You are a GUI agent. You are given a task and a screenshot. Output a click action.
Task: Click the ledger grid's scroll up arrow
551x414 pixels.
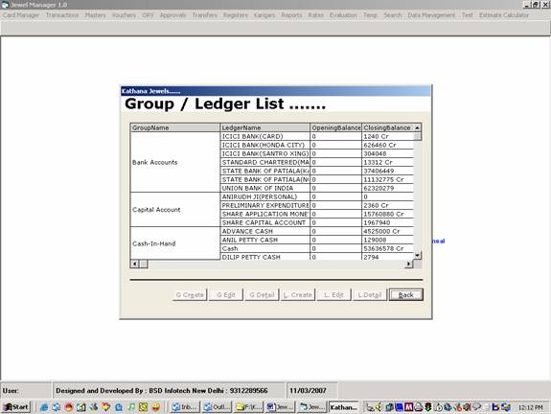tap(417, 127)
